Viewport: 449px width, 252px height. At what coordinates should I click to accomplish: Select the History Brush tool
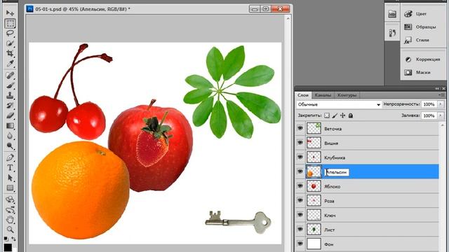[10, 106]
